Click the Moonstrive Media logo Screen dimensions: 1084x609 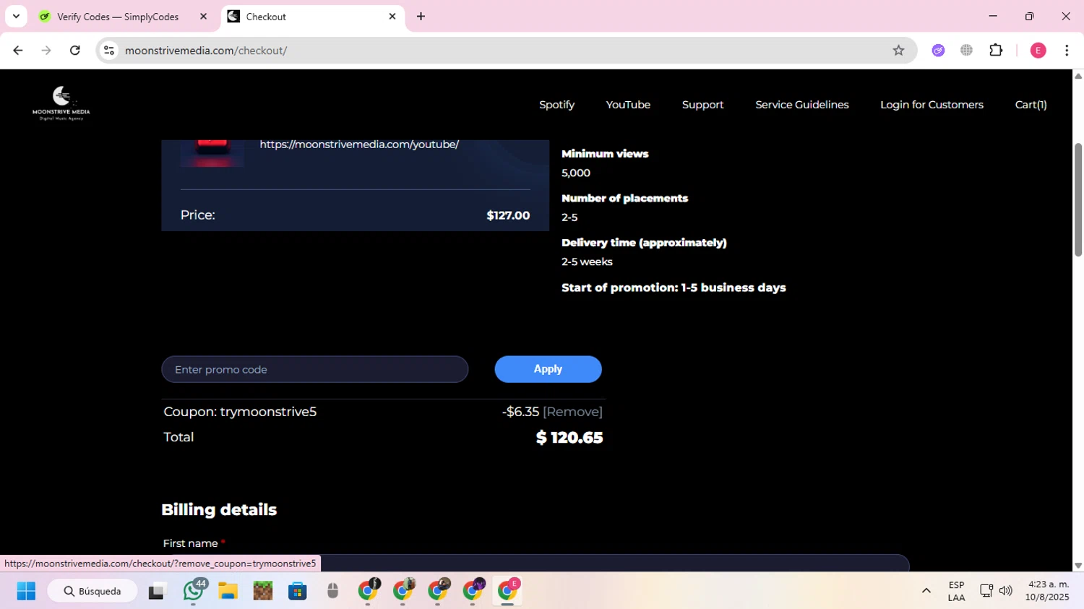(x=61, y=103)
